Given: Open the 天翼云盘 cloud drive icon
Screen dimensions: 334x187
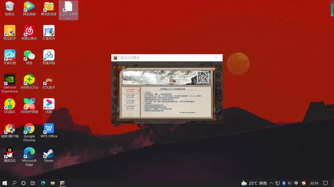Looking at the screenshot, I should click(x=10, y=57).
